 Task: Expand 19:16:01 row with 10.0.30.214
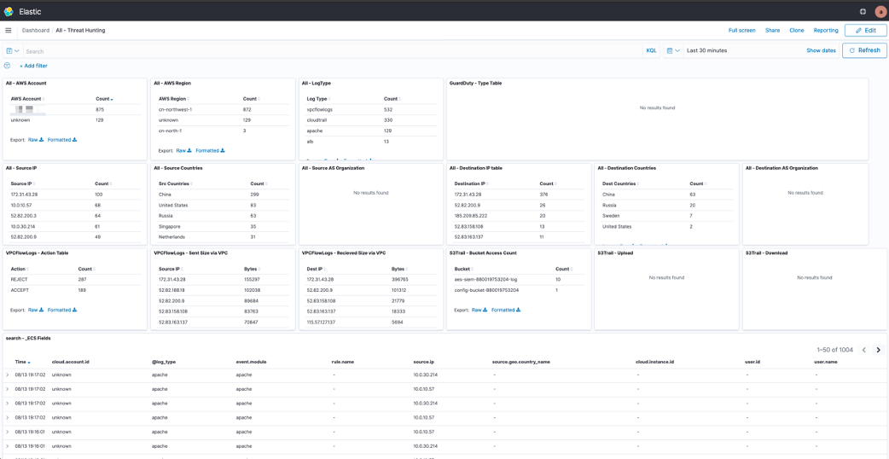point(8,445)
